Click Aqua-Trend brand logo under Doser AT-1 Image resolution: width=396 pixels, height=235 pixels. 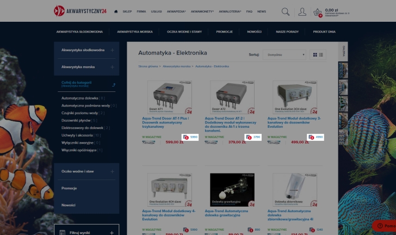point(148,143)
